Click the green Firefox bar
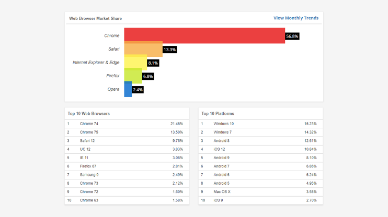The width and height of the screenshot is (388, 217). (x=133, y=76)
